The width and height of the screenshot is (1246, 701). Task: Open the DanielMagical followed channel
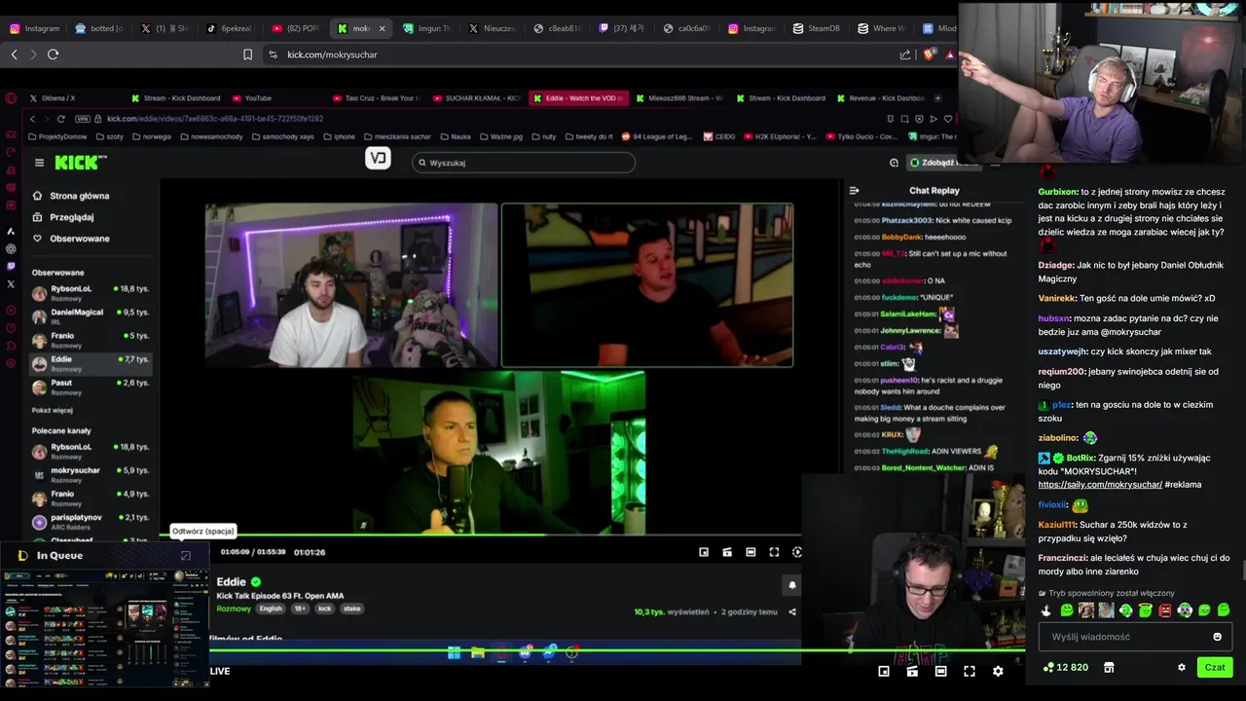(x=91, y=315)
